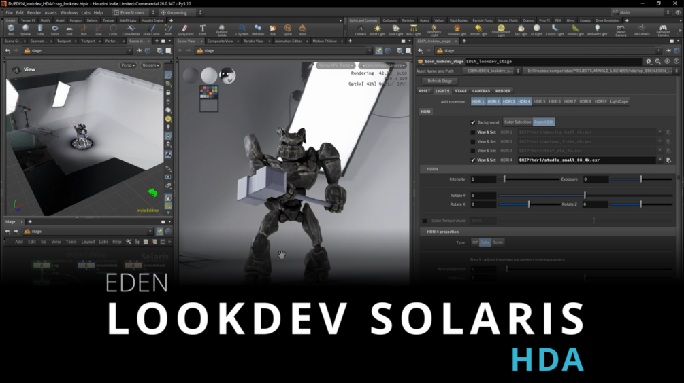Set projection type to Cube
This screenshot has height=383, width=684.
(x=485, y=242)
